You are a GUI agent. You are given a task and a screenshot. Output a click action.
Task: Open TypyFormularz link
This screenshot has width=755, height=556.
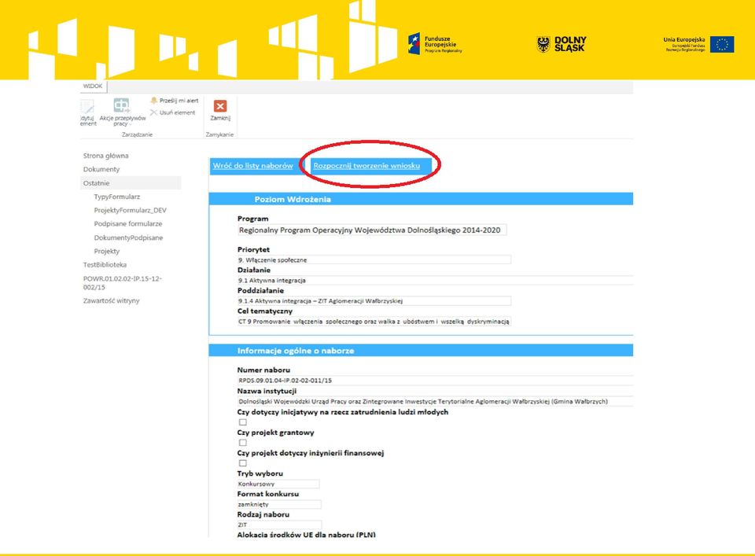pyautogui.click(x=117, y=197)
